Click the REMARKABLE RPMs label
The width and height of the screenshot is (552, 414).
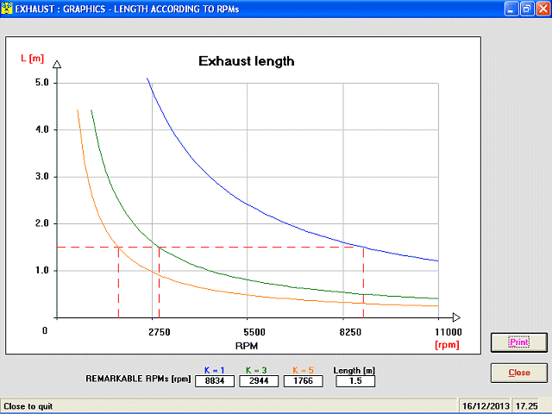(x=138, y=379)
